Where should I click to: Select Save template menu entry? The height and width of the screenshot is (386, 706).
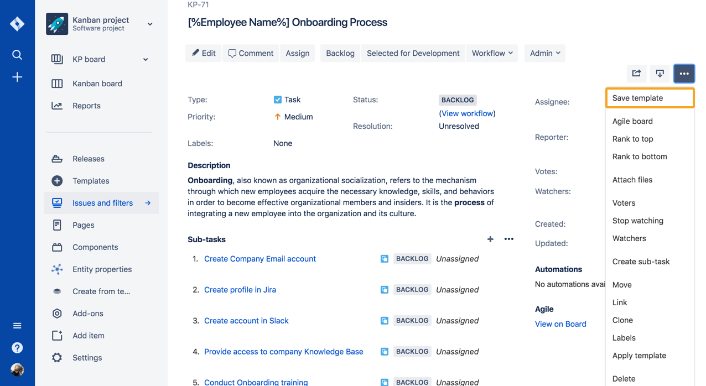[x=650, y=98]
